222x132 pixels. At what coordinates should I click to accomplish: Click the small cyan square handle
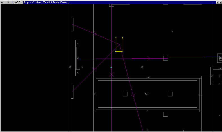[111, 68]
